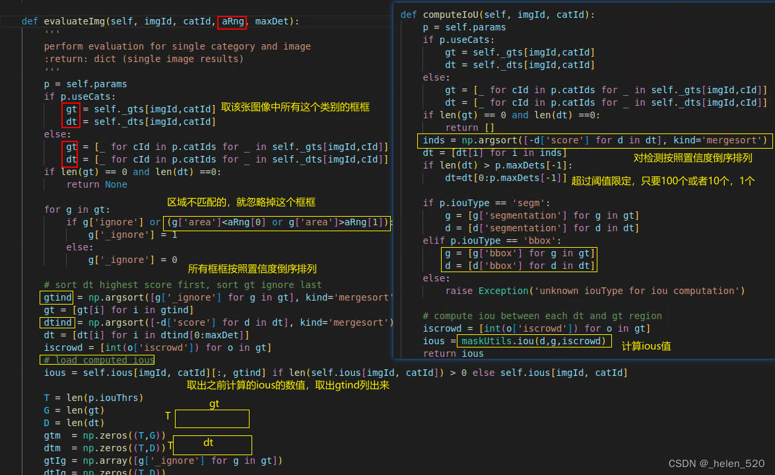Click 'if len(gt) == 0 and len(dt) ==0:' in computeIoU

[511, 116]
